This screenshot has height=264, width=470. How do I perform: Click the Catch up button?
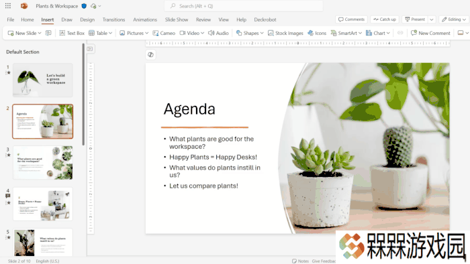click(385, 19)
